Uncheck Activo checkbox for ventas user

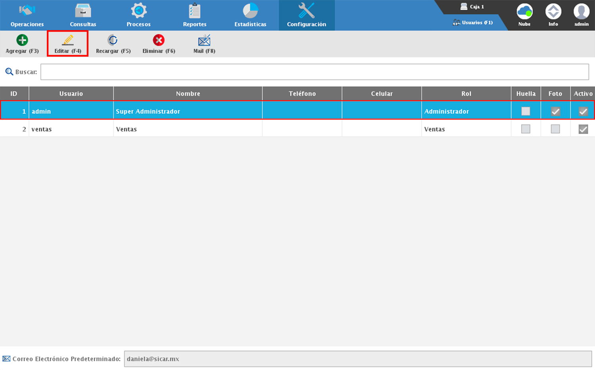coord(583,129)
